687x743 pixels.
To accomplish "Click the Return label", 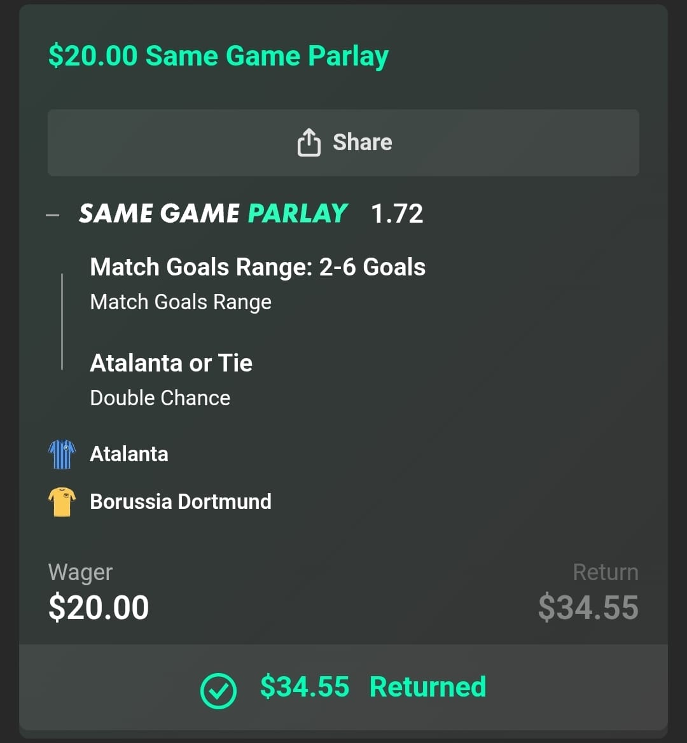I will click(605, 573).
